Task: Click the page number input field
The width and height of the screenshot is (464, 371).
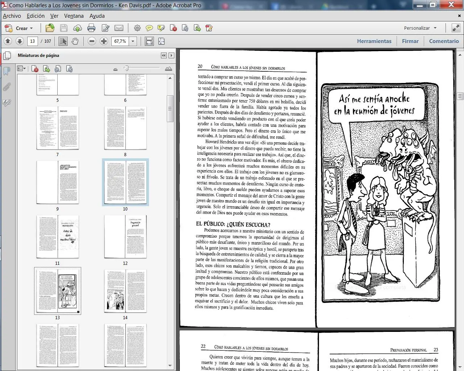Action: pos(32,41)
